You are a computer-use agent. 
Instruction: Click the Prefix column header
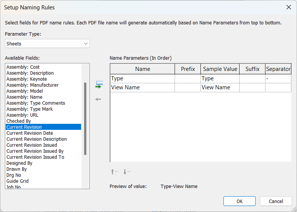coord(188,69)
